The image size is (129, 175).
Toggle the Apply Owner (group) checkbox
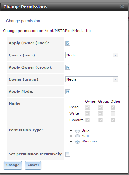[68, 67]
